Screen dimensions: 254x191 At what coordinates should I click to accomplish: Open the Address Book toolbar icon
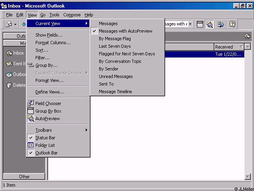[221, 24]
